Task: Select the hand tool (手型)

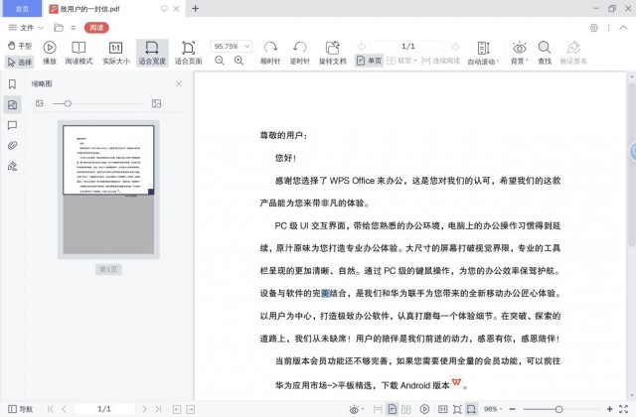Action: tap(20, 46)
